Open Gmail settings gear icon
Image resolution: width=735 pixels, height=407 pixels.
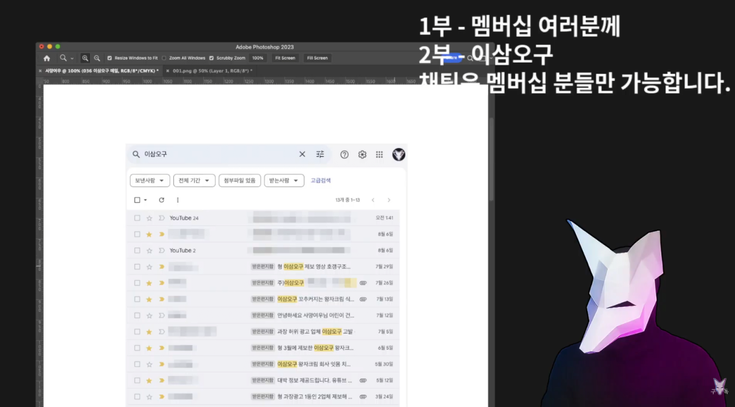pyautogui.click(x=362, y=154)
